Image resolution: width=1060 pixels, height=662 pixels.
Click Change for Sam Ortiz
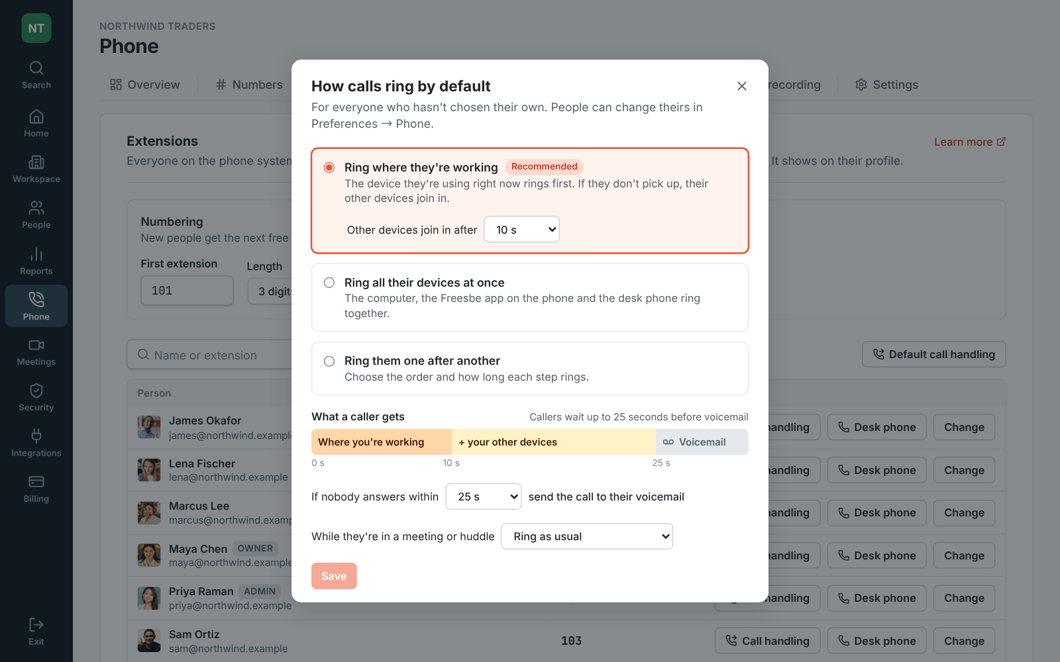tap(965, 641)
